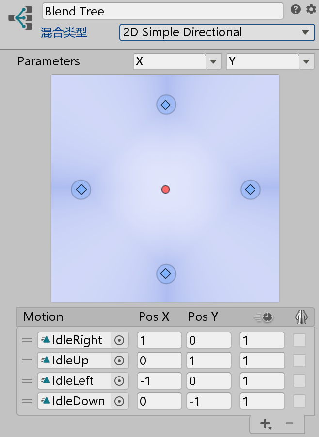Select the top diamond motion point in the blend graph
Viewport: 319px width, 437px height.
click(x=166, y=105)
